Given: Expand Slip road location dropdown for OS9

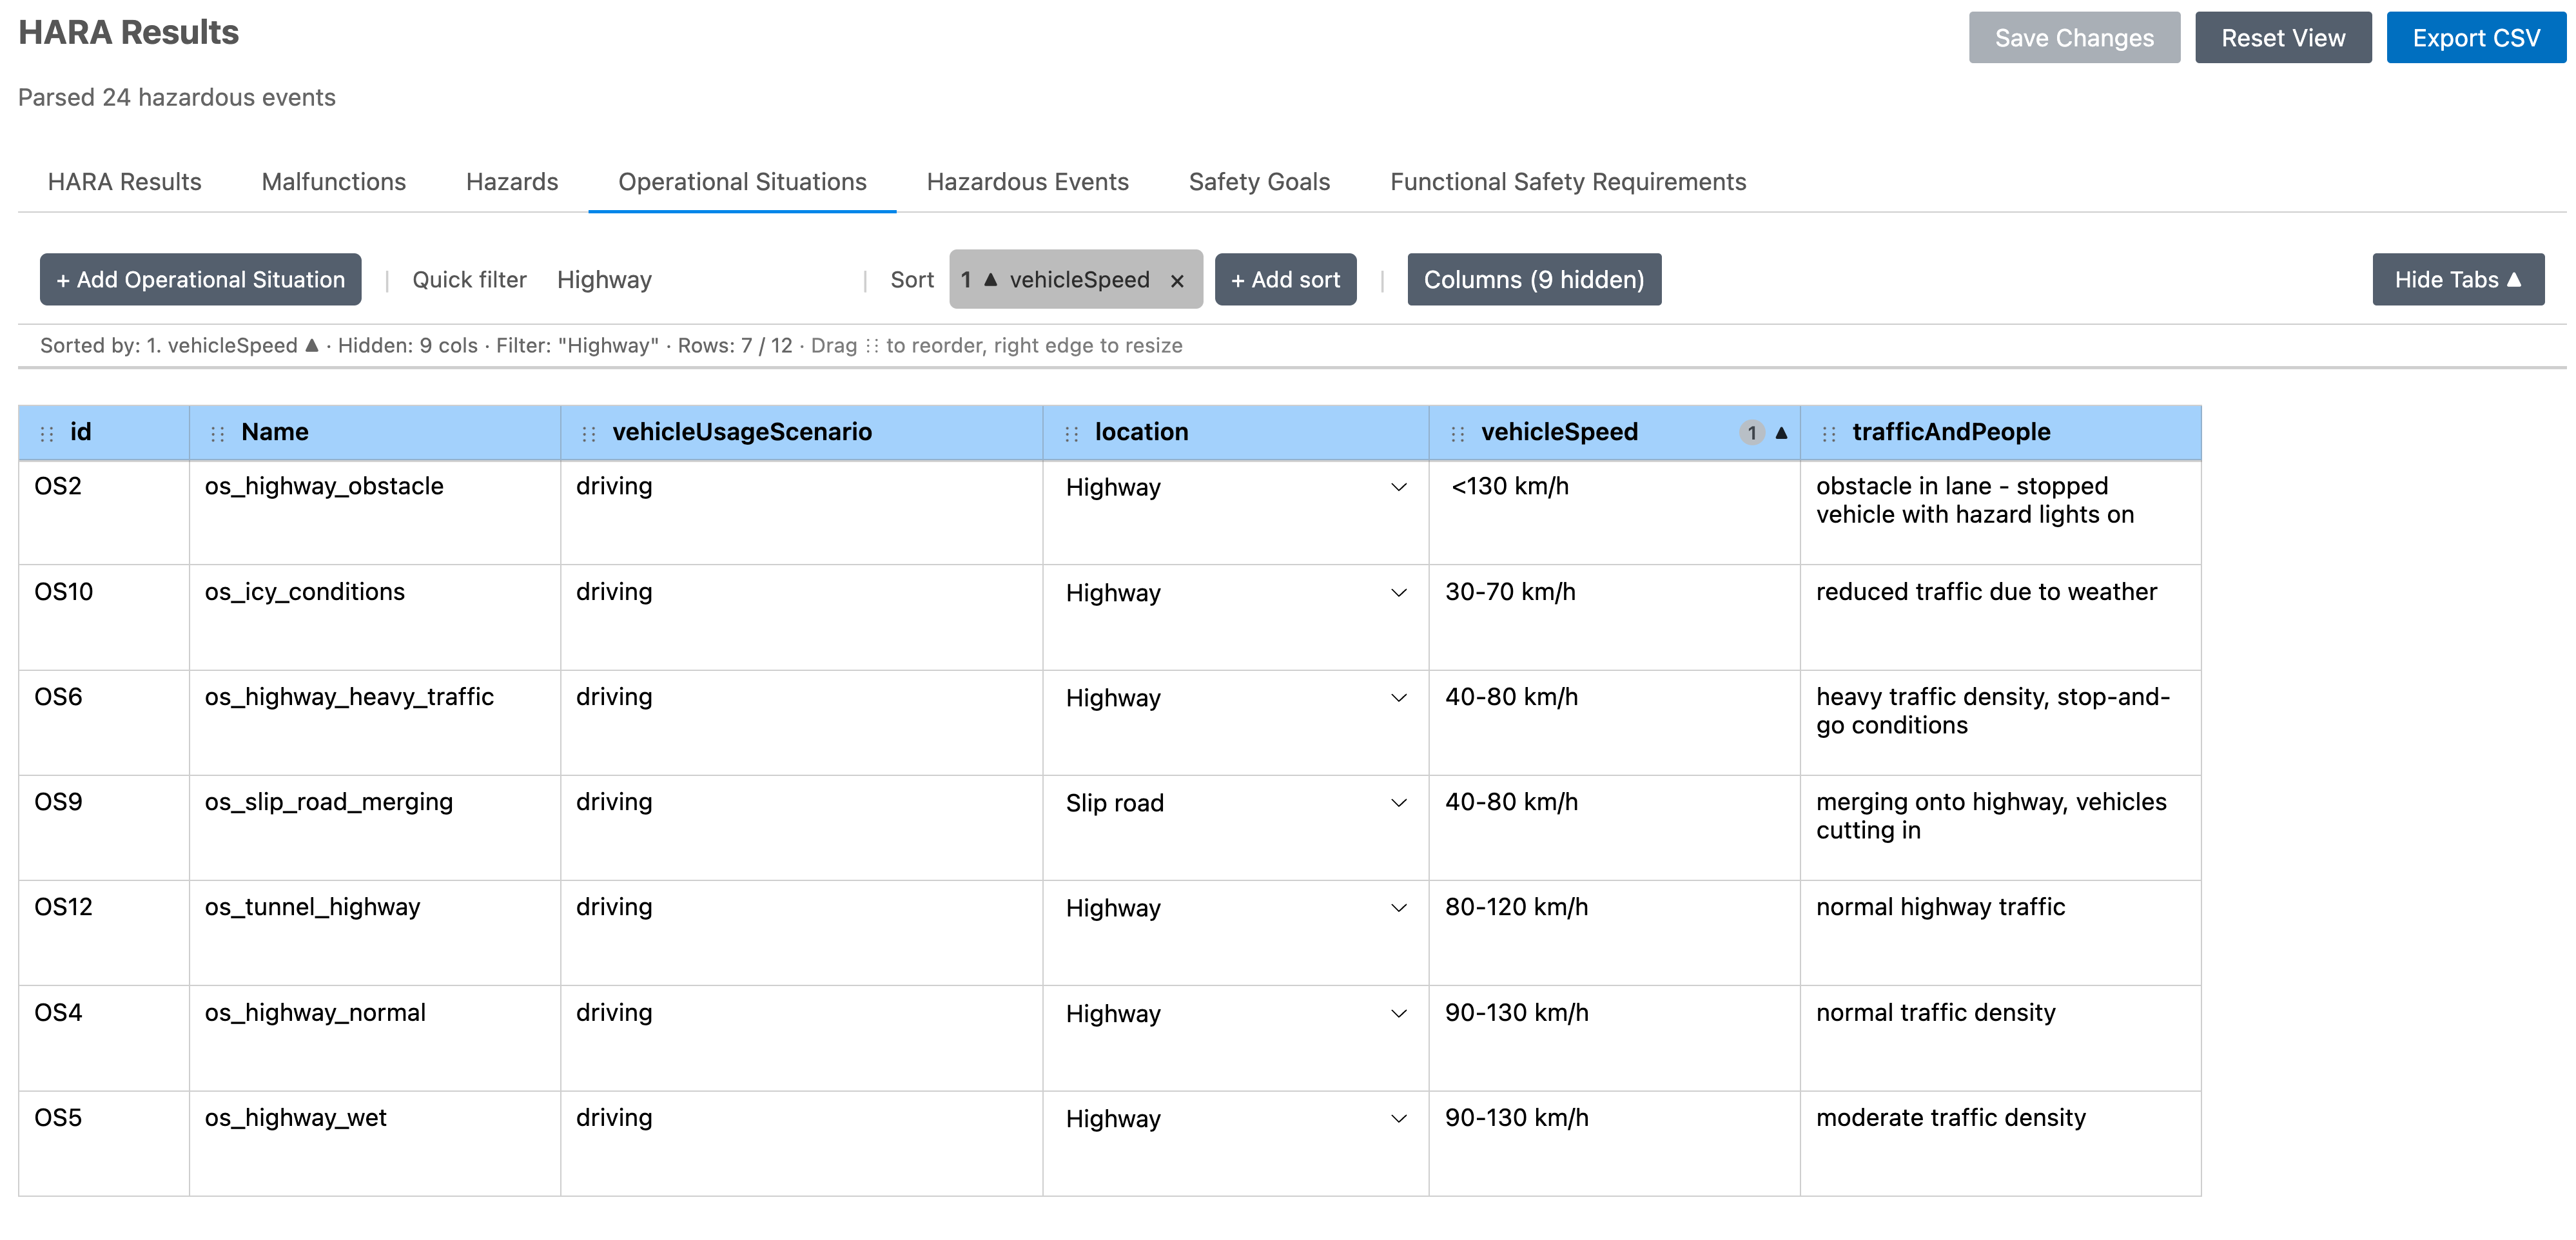Looking at the screenshot, I should coord(1398,803).
